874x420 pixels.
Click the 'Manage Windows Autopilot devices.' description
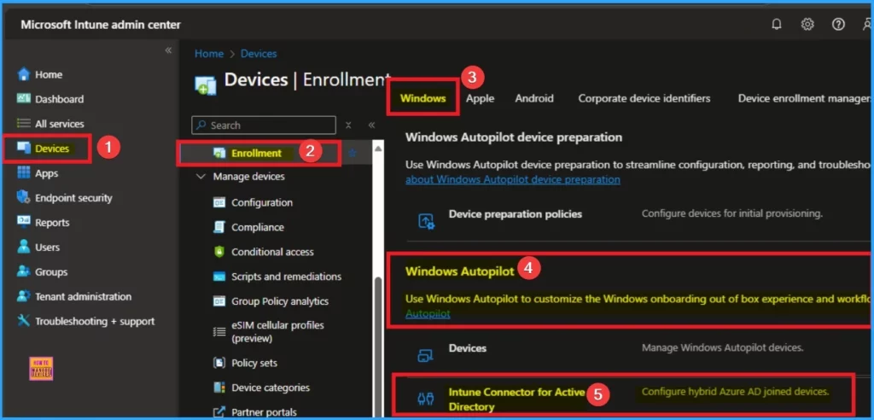click(x=722, y=347)
